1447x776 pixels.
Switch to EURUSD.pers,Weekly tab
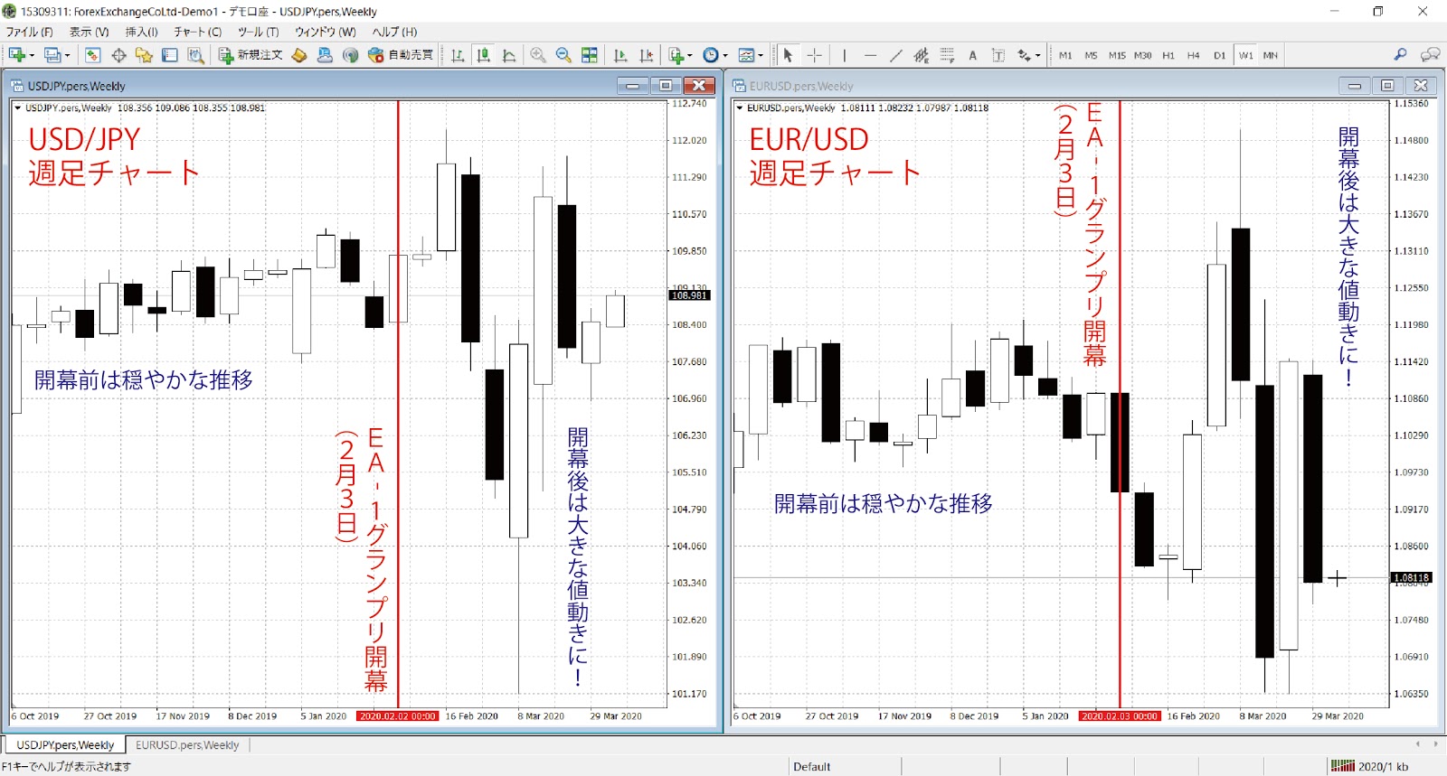187,745
